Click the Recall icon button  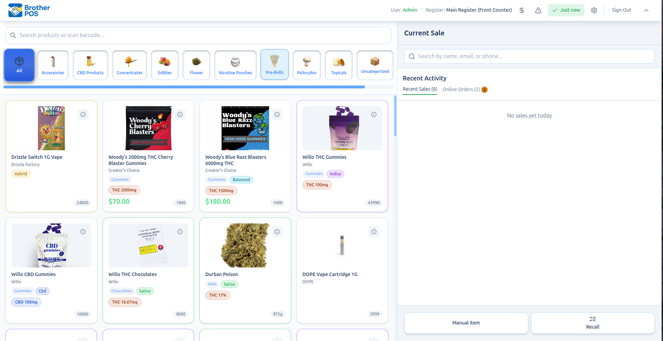[592, 323]
